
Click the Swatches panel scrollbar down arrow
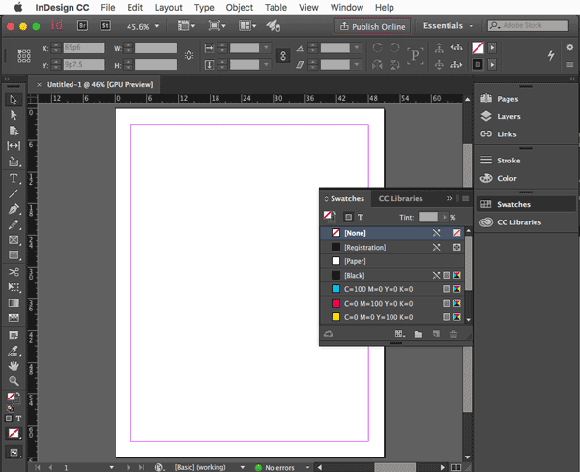(x=468, y=320)
